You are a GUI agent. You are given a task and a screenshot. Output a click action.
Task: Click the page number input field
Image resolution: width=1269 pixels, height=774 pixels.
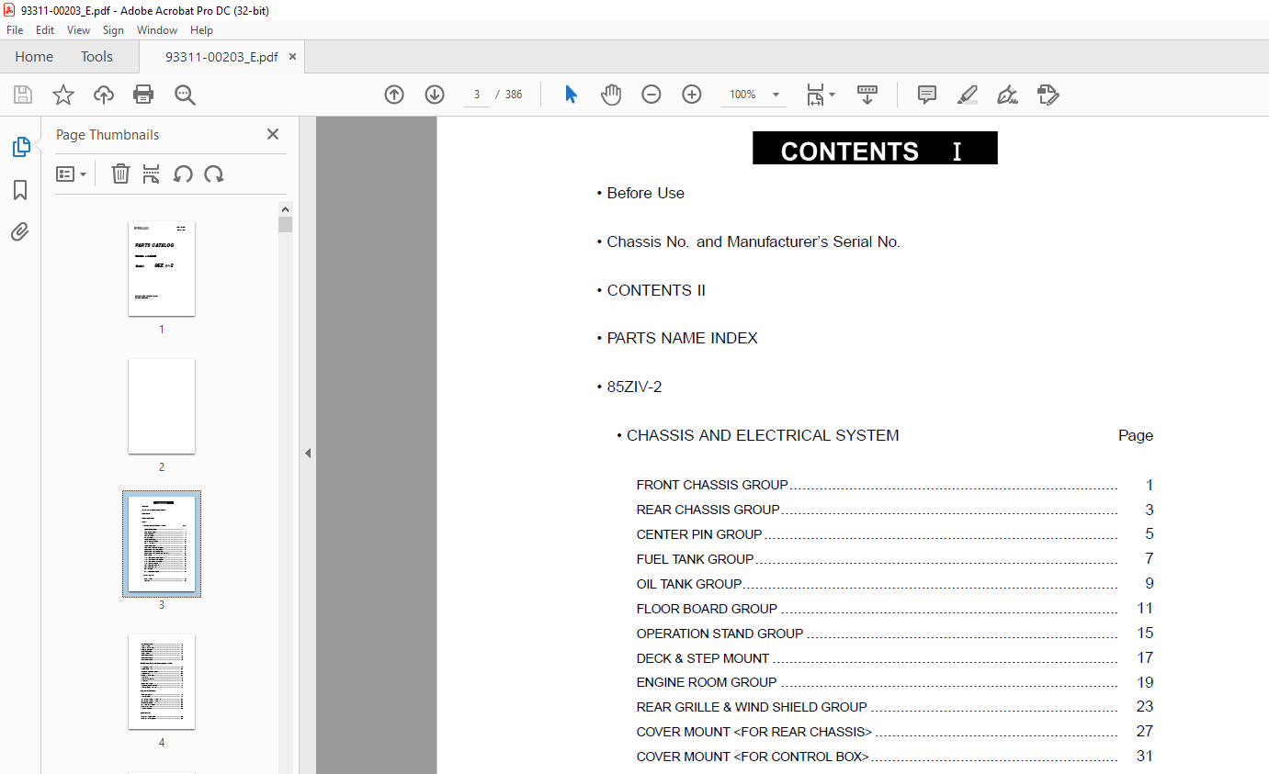tap(477, 95)
